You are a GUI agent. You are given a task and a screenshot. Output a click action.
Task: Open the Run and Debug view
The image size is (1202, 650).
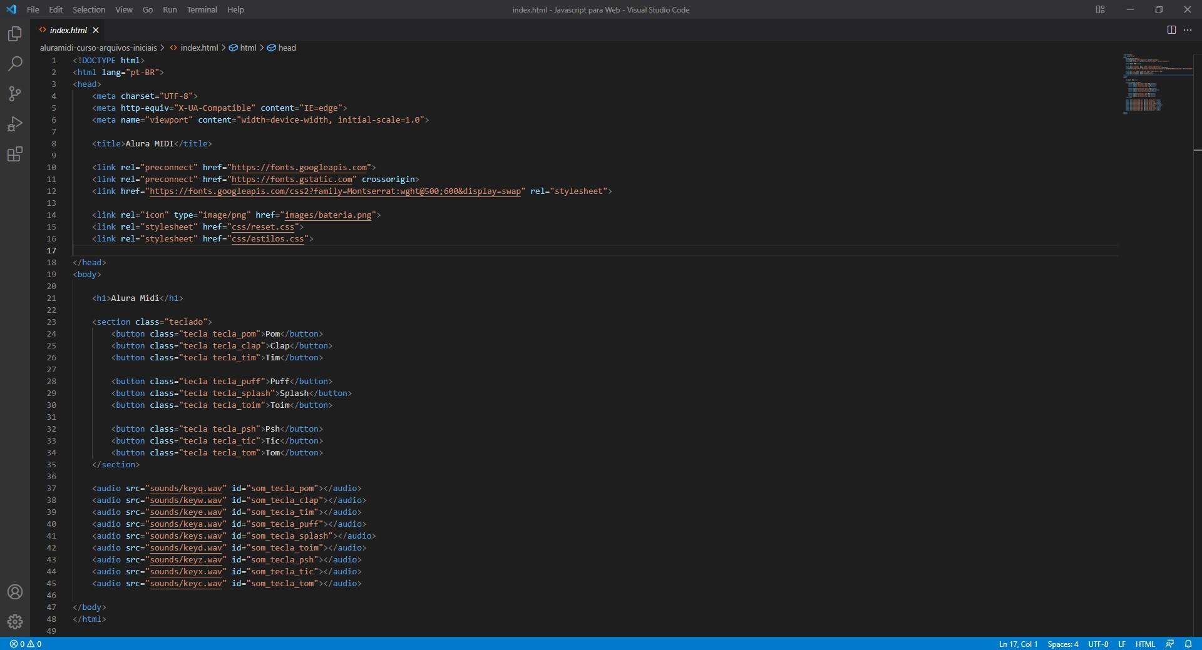(x=15, y=124)
